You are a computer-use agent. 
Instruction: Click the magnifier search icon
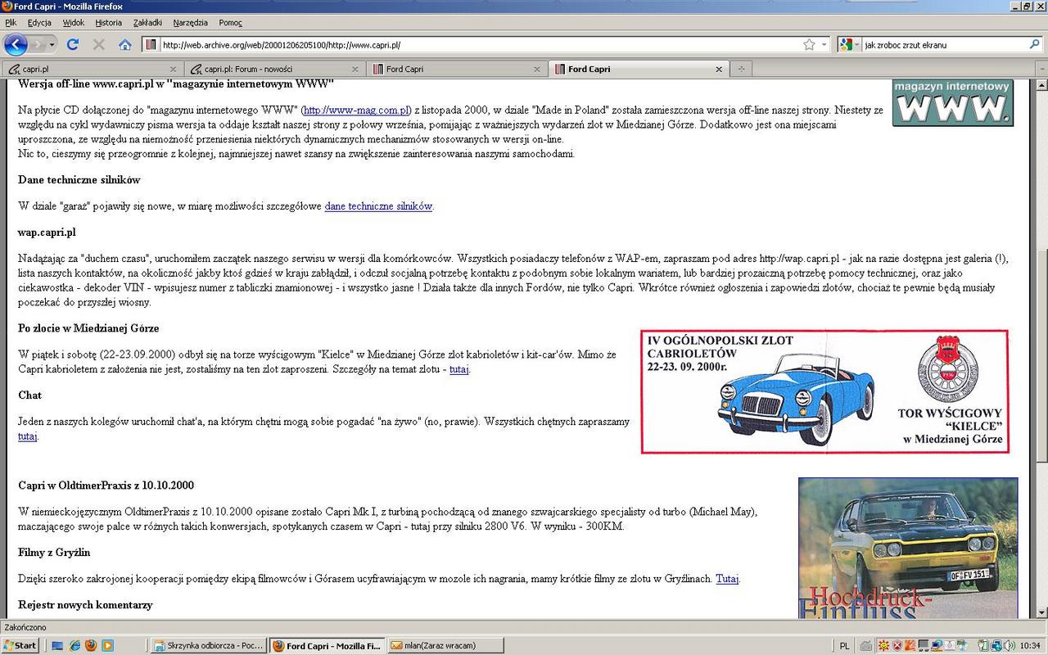[1035, 45]
